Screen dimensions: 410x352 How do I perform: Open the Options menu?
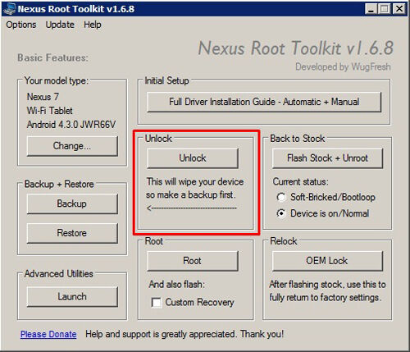[x=21, y=25]
